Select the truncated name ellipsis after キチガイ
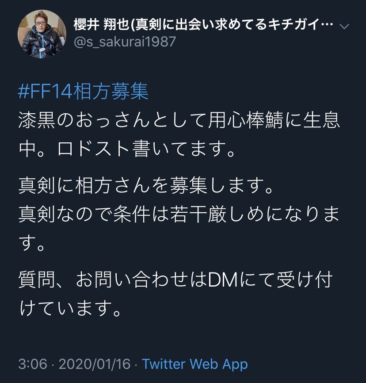The width and height of the screenshot is (366, 383). 327,25
